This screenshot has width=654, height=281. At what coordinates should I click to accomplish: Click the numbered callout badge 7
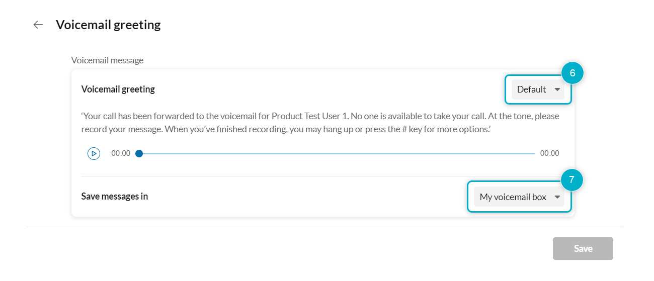(x=571, y=180)
